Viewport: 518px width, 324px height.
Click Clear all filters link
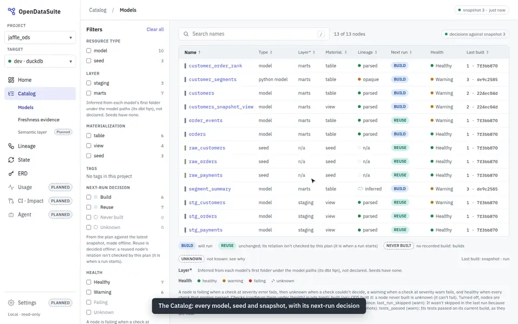(155, 29)
